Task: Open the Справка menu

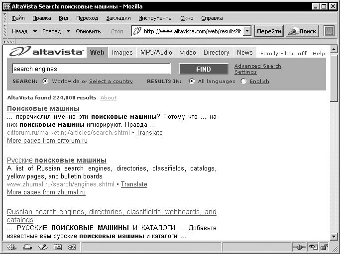Action: [212, 18]
